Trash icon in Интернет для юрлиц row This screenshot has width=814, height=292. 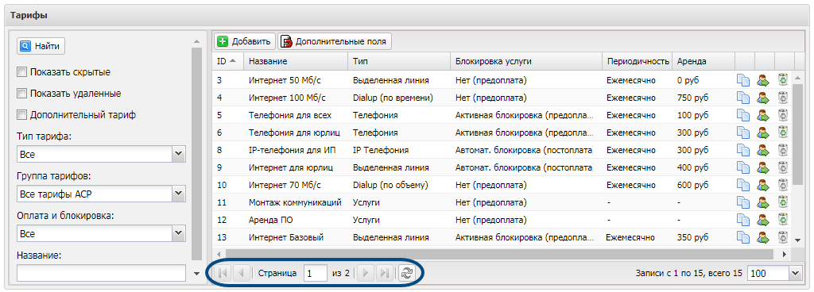(x=782, y=167)
